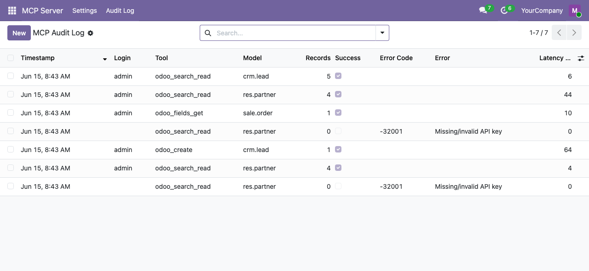
Task: Select row checkbox with latency 4
Action: [11, 168]
